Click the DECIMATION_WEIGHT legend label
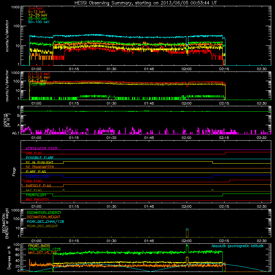 (x=44, y=217)
